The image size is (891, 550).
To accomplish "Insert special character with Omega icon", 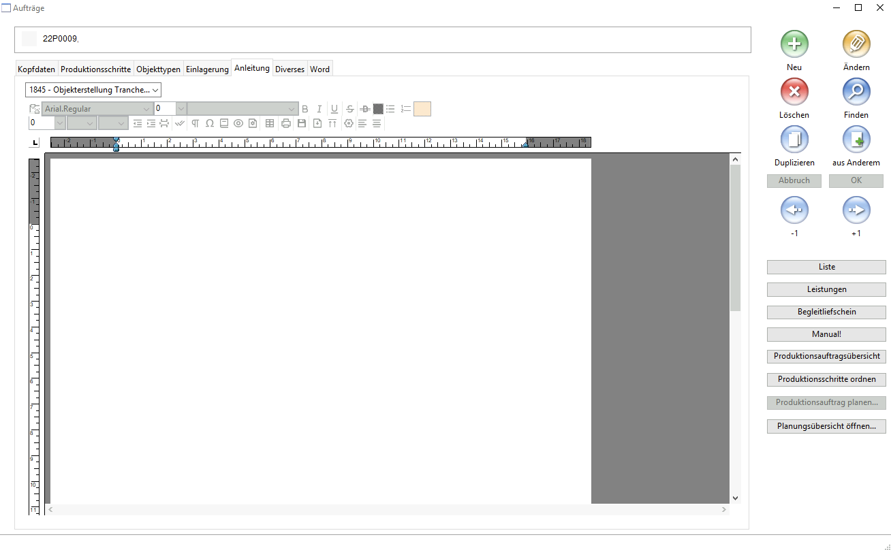I will [210, 123].
